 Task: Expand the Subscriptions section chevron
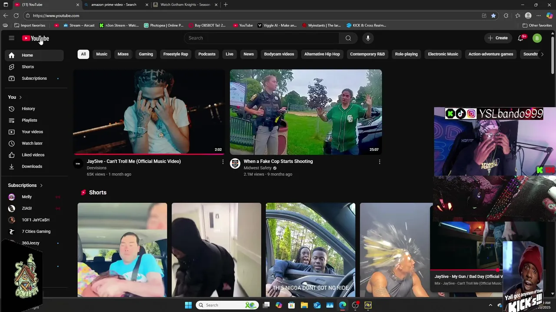41,185
